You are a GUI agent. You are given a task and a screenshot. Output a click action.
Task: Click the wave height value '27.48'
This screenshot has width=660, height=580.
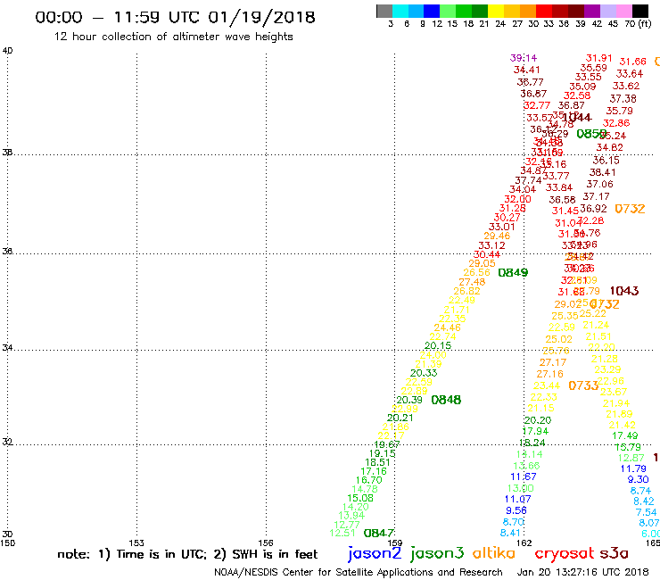tap(472, 282)
